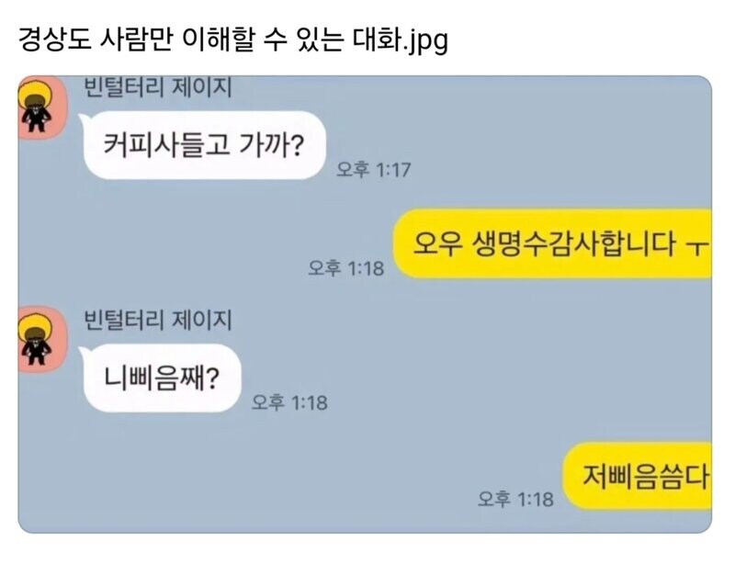Viewport: 735px width, 564px height.
Task: Click the 오후 1:17 timestamp
Action: [374, 169]
